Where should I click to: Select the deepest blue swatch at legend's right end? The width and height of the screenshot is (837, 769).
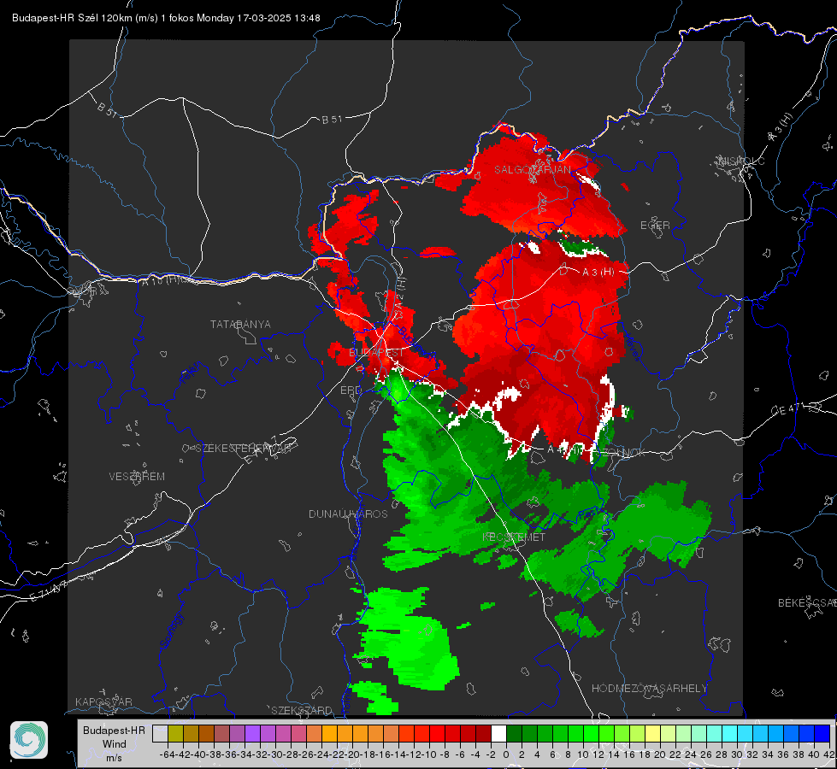coord(822,734)
